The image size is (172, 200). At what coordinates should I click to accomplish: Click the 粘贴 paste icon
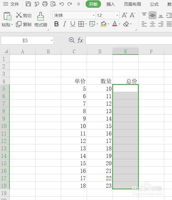(7, 16)
